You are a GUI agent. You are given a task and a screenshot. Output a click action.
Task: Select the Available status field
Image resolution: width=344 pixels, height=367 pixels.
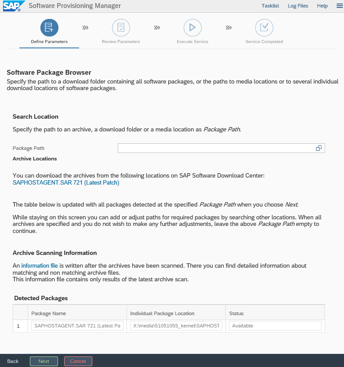click(275, 326)
